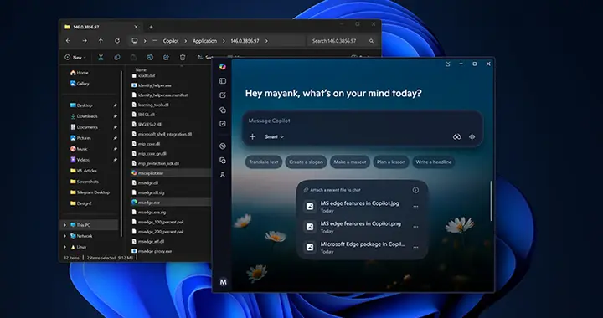Click the File Explorer navigation pane scrollbar
Image resolution: width=603 pixels, height=318 pixels.
(x=121, y=154)
